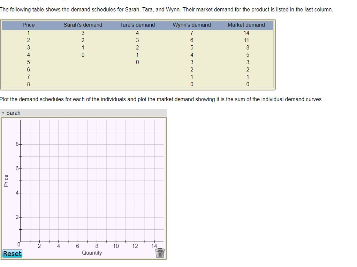
Task: Click graph point at quantity 14, price 1
Action: click(x=154, y=229)
